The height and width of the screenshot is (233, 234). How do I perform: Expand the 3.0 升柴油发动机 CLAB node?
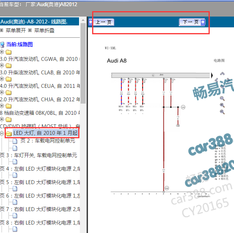pos(2,65)
